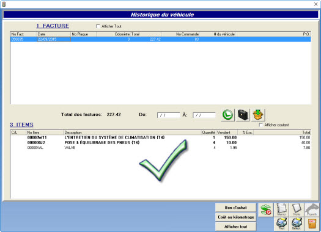Close the window with the X button
This screenshot has width=321, height=232.
[315, 4]
